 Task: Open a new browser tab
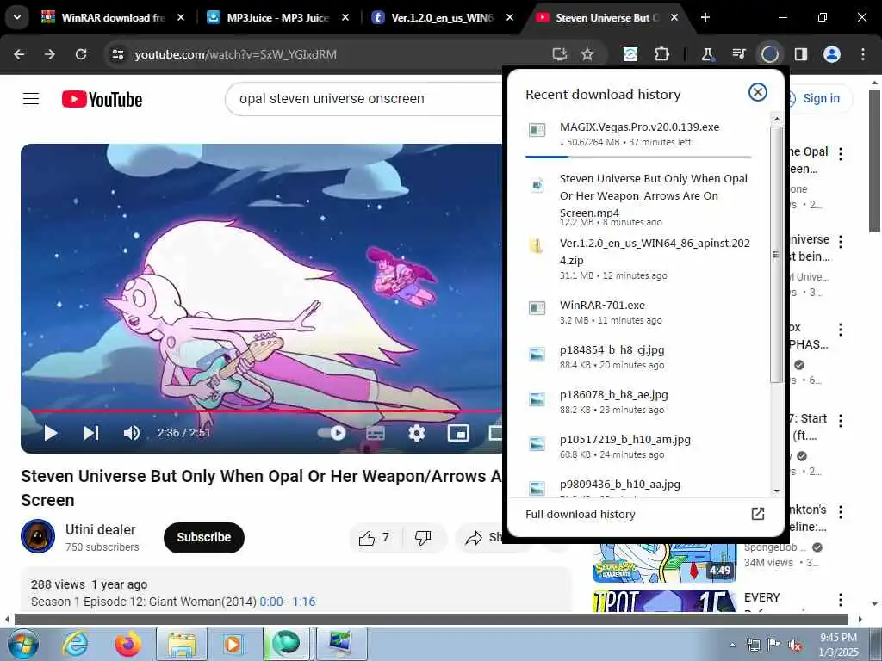pos(705,18)
